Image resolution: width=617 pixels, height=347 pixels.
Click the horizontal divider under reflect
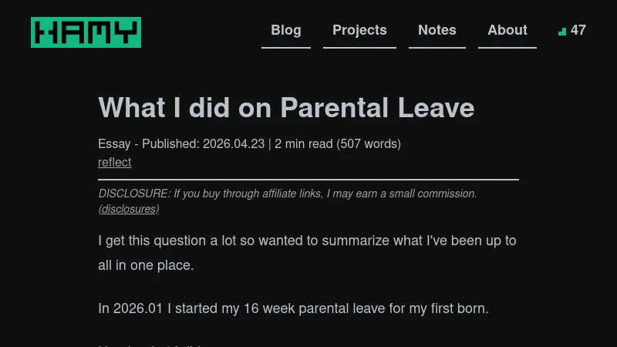pos(308,179)
